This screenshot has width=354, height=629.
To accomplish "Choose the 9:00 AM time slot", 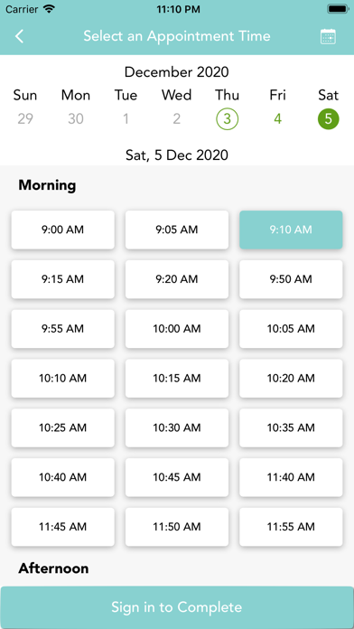I will pos(63,230).
